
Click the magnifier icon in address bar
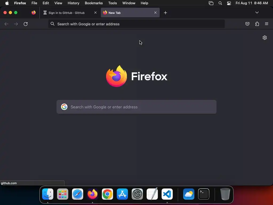pyautogui.click(x=53, y=24)
